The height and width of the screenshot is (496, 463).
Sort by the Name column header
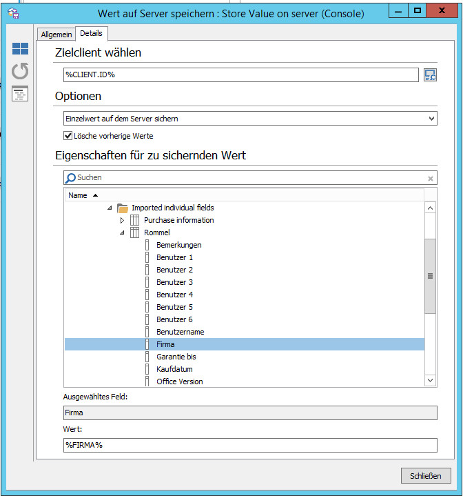point(78,195)
